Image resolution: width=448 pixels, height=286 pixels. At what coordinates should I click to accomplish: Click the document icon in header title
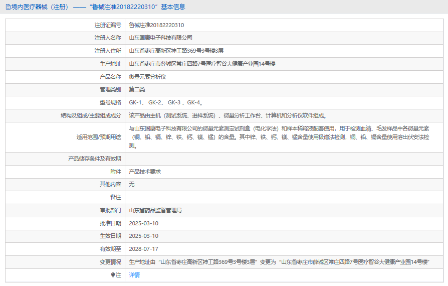8,7
